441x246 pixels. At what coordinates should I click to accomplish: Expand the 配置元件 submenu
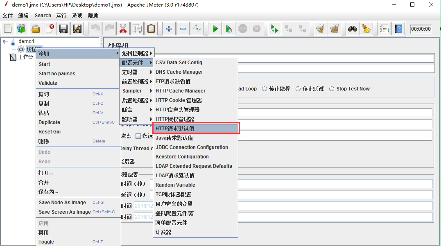[x=137, y=63]
